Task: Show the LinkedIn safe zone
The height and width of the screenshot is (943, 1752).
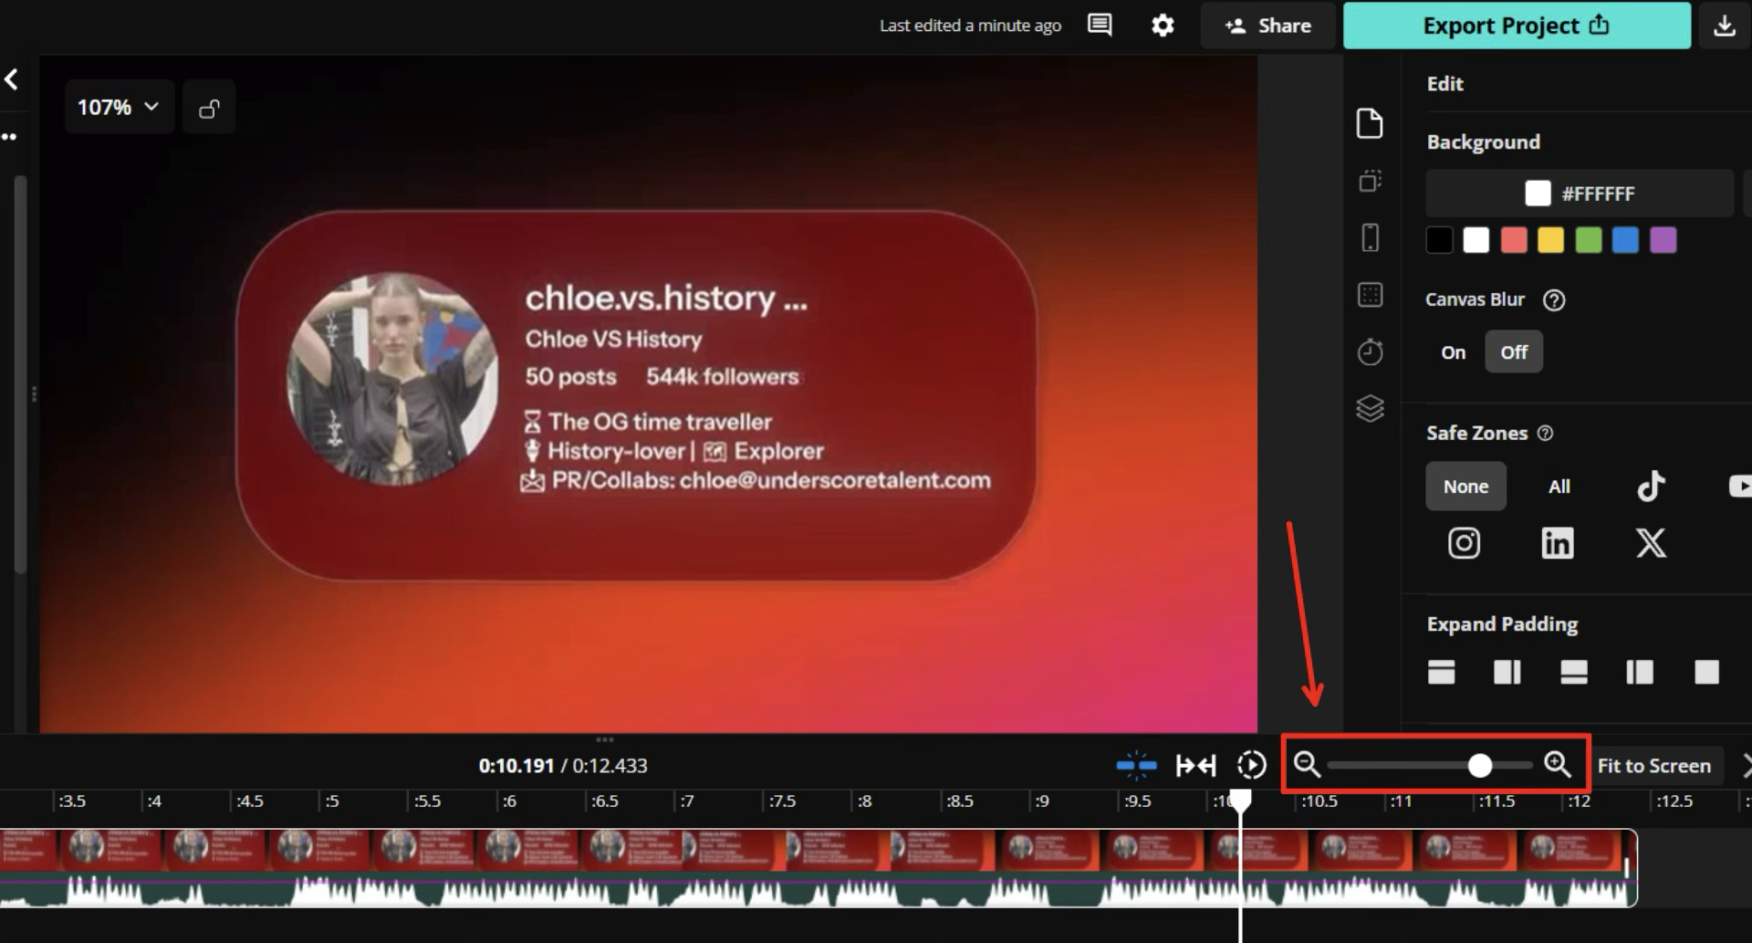Action: coord(1558,543)
